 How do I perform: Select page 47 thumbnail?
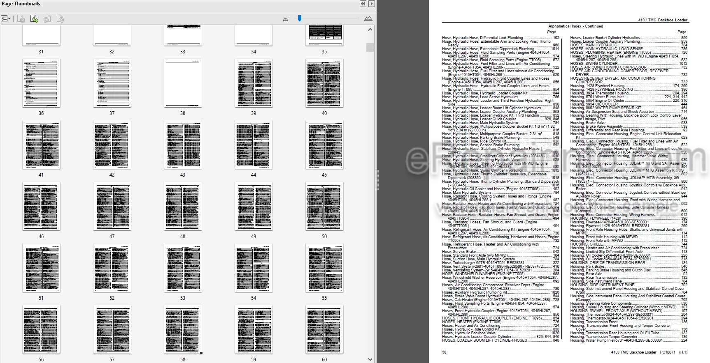click(x=112, y=207)
